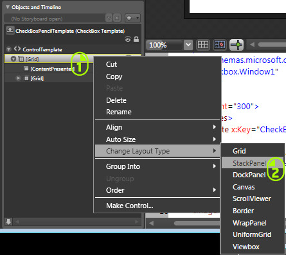Screen dimensions: 286x255
Task: Click the XAML pane scroll-left arrow
Action: click(x=151, y=223)
